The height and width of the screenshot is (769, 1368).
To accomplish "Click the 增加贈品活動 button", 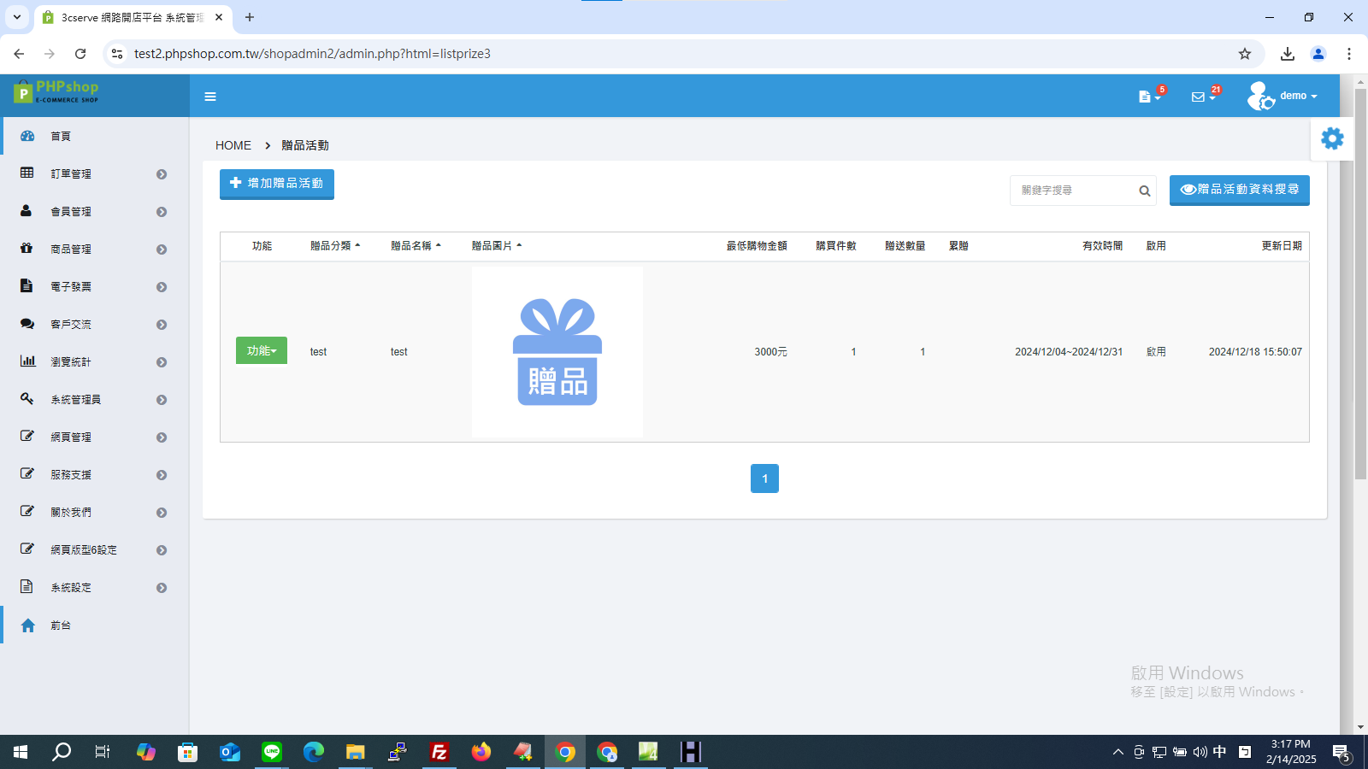I will coord(277,184).
